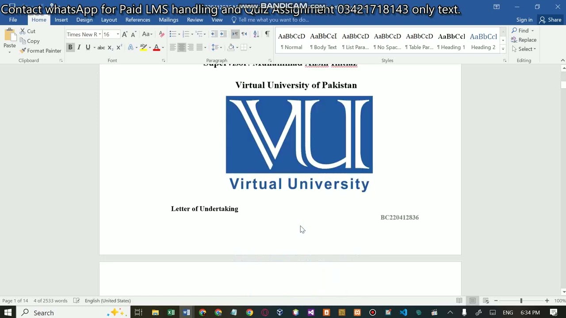The image size is (566, 318).
Task: Apply the Heading 1 style
Action: (451, 41)
